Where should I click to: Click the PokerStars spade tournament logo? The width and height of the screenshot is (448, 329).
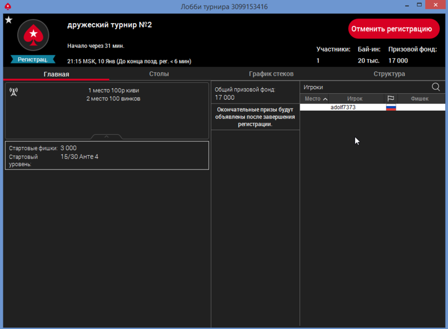(33, 36)
